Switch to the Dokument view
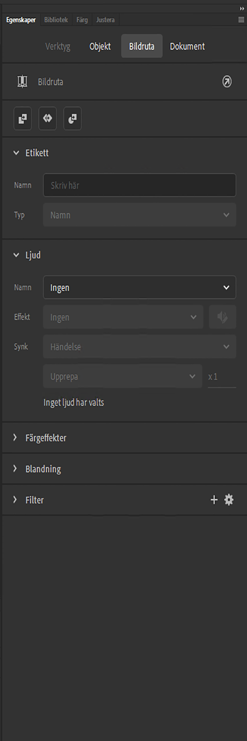The image size is (247, 741). (x=187, y=46)
